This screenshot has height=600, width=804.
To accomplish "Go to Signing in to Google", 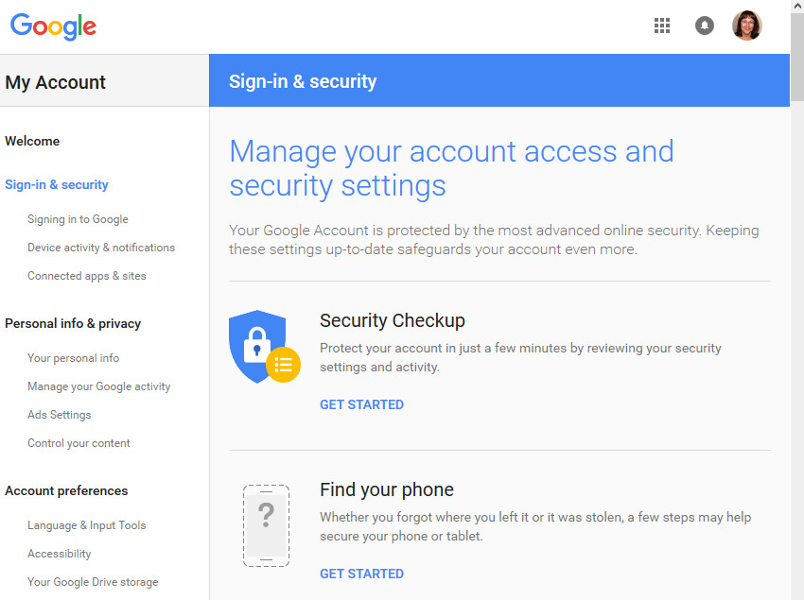I will point(78,219).
